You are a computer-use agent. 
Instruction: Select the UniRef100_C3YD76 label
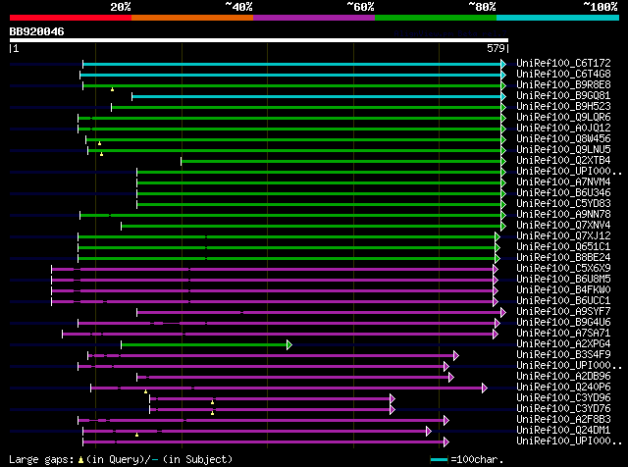[563, 409]
